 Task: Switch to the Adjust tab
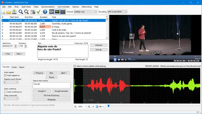[21, 67]
